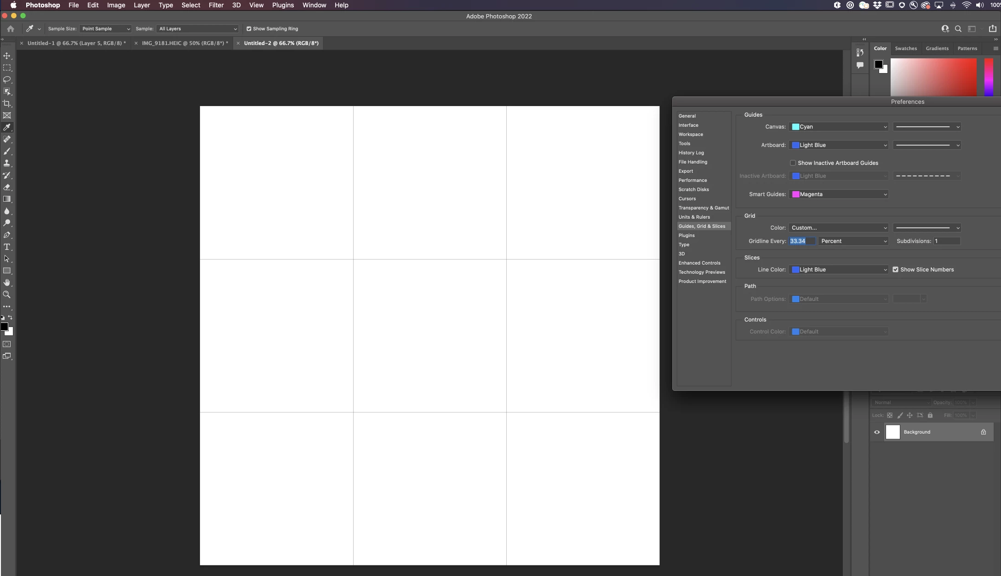The height and width of the screenshot is (576, 1001).
Task: Select the Move tool
Action: [7, 56]
